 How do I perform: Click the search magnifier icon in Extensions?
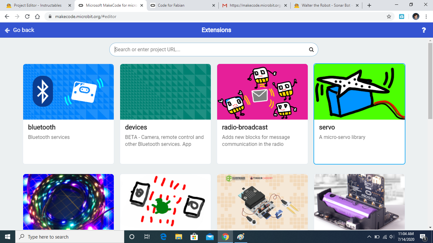[x=311, y=50]
